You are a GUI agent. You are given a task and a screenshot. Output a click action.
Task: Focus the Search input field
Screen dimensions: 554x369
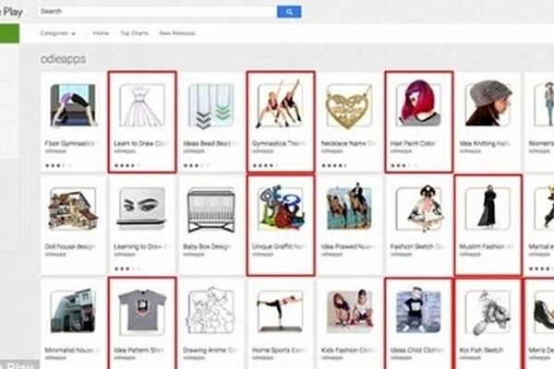coord(158,12)
